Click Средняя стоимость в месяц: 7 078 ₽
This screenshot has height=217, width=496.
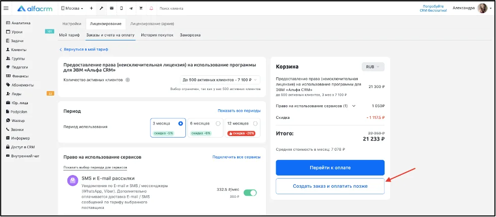tap(310, 150)
